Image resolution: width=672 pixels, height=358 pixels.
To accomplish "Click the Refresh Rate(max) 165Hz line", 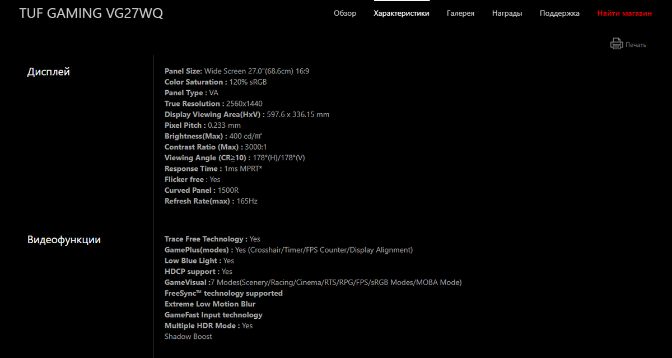I will (x=211, y=201).
